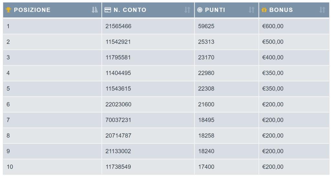Viewport: 331px width, 177px height.
Task: Click the trophy icon beside Posizione
Action: click(8, 10)
